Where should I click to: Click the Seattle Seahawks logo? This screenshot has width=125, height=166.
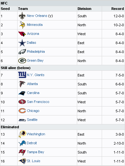(x=22, y=120)
